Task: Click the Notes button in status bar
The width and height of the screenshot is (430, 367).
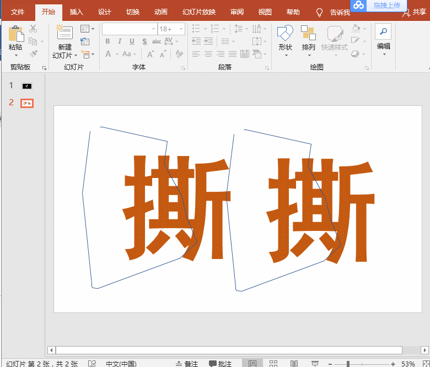Action: click(187, 364)
